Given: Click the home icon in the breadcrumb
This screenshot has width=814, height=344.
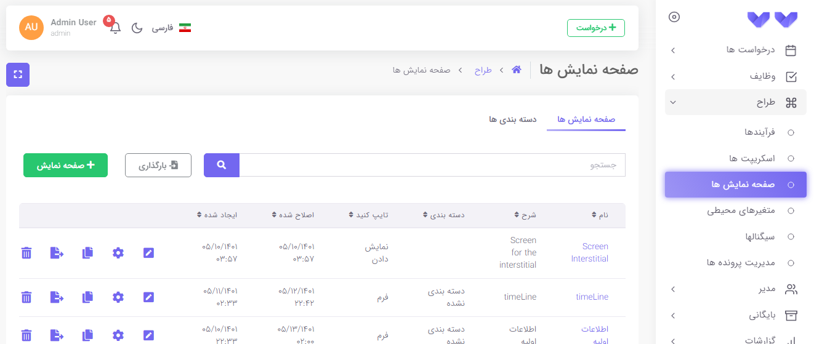Looking at the screenshot, I should (517, 70).
